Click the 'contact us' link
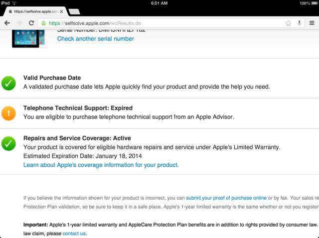This screenshot has height=238, width=319. point(74,233)
